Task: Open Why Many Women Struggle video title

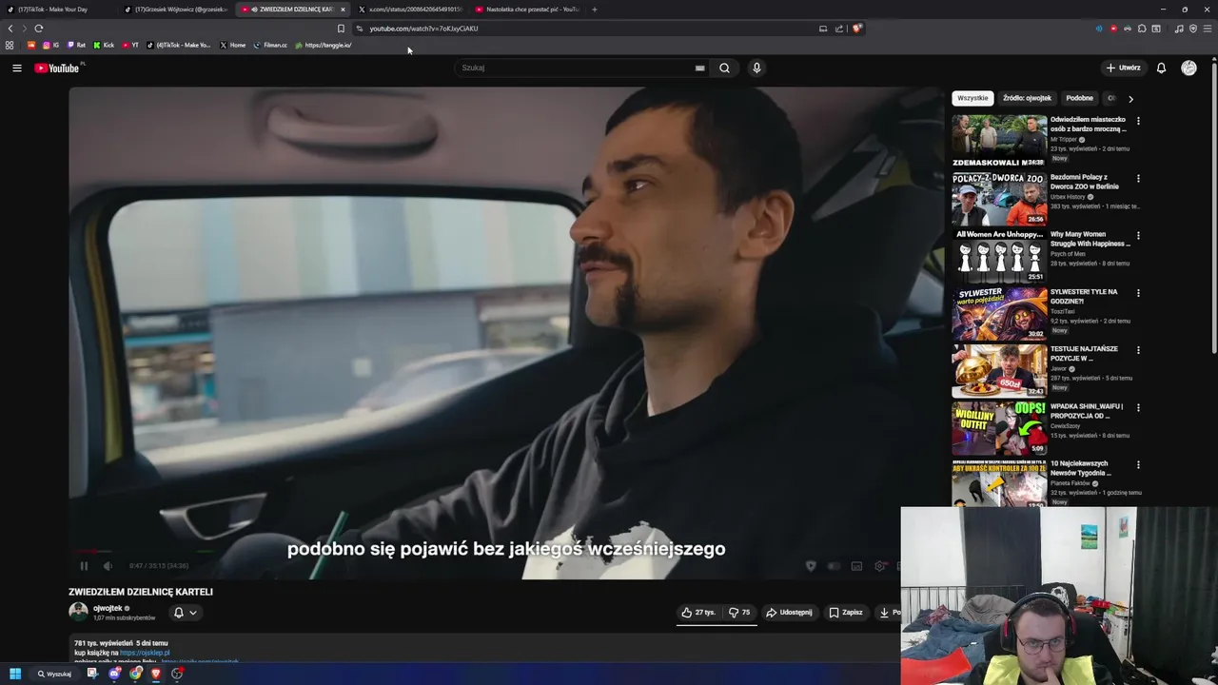Action: 1090,239
